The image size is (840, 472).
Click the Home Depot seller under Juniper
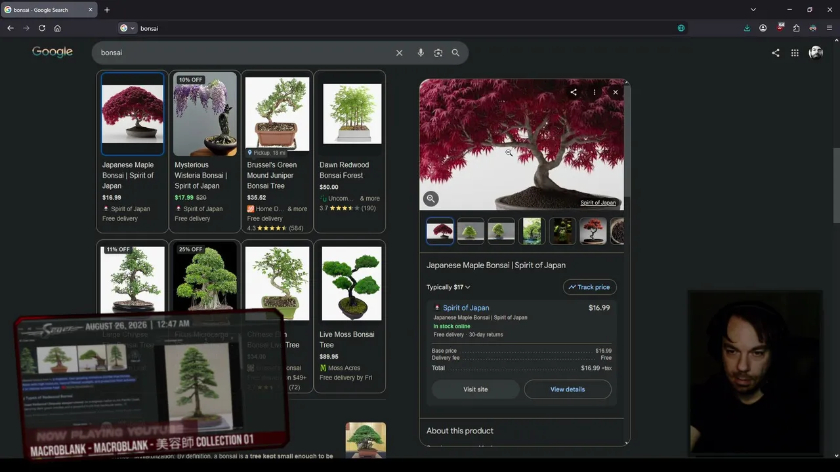(x=269, y=209)
